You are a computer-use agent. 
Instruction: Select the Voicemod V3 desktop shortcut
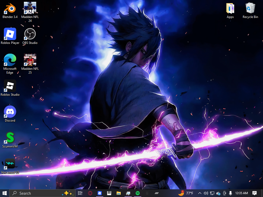10,166
